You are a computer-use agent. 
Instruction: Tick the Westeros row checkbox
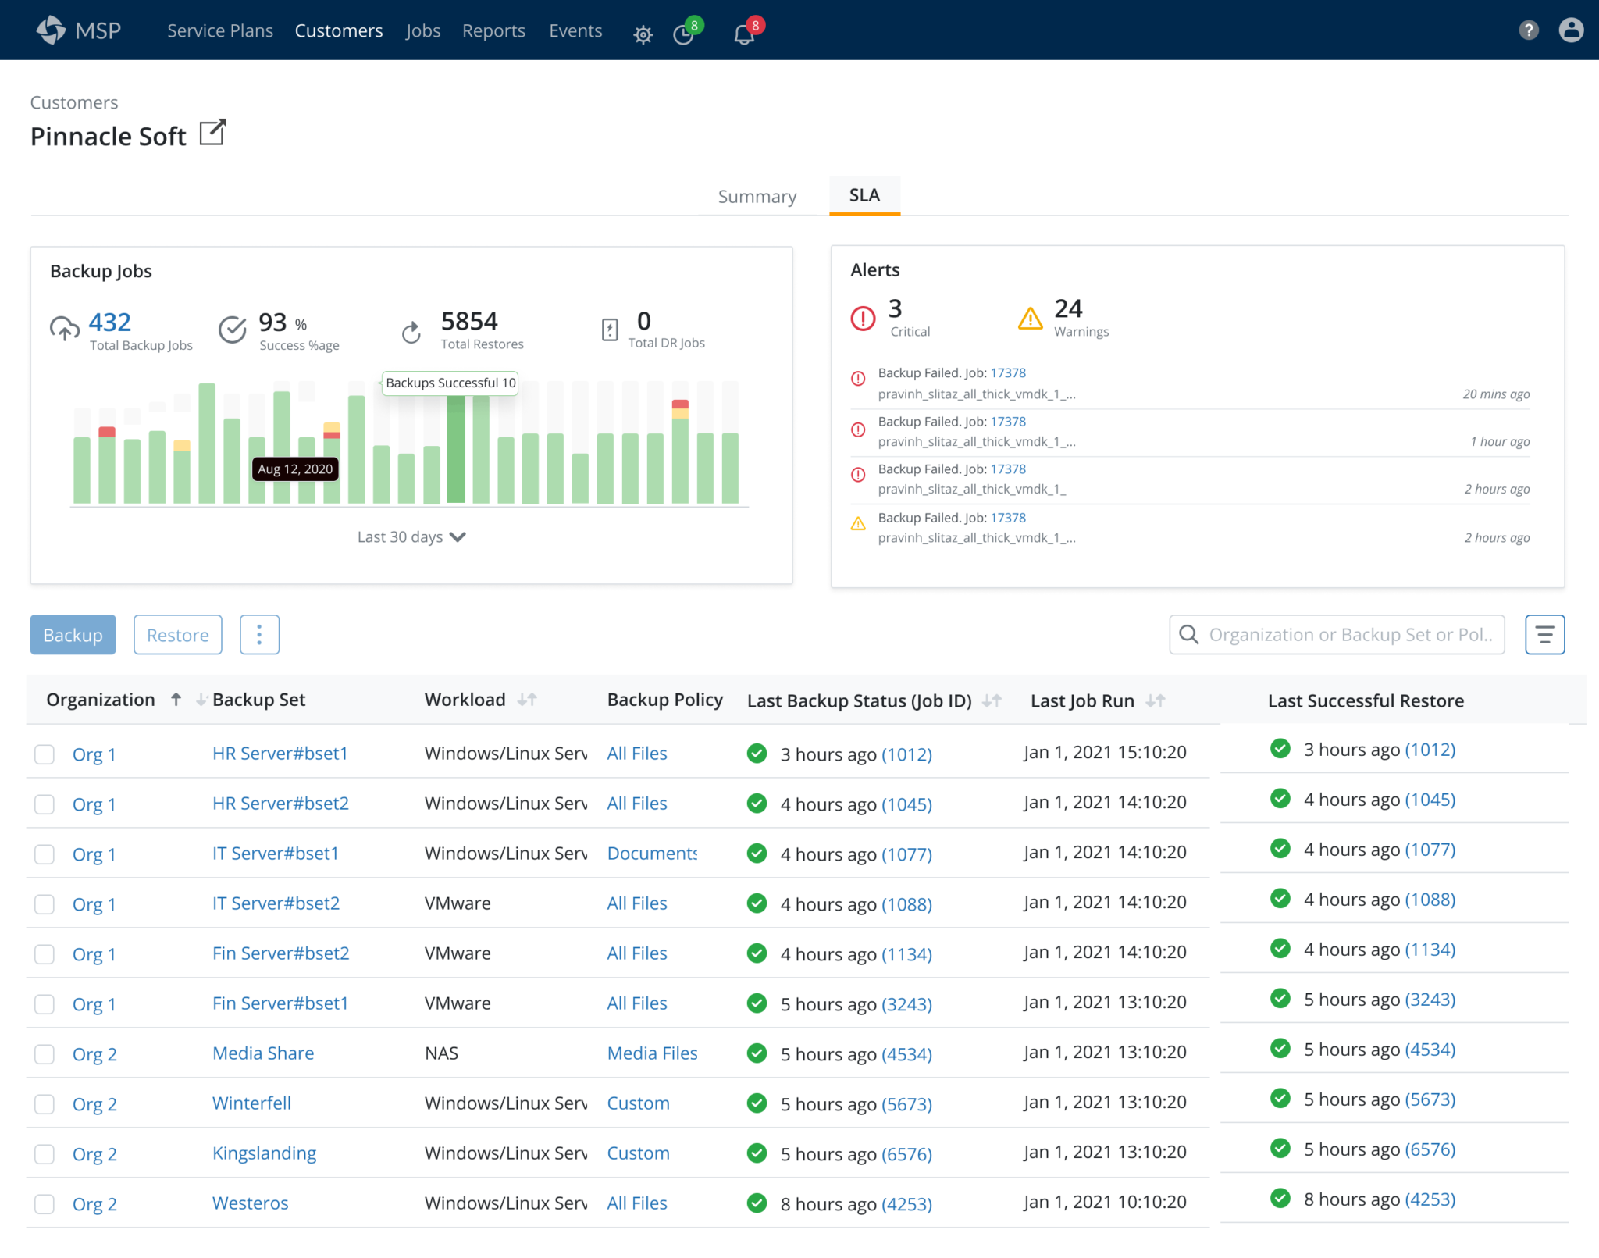coord(45,1204)
